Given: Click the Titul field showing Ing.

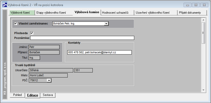Looking at the screenshot, I should 34,58.
